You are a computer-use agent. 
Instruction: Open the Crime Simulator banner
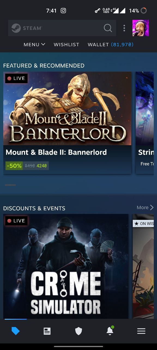coord(66,266)
